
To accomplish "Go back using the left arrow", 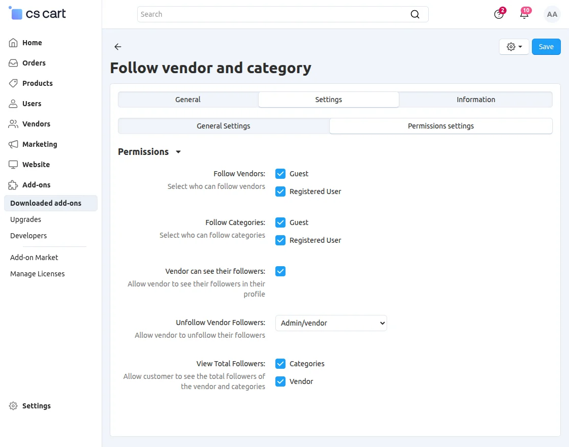I will click(x=117, y=46).
